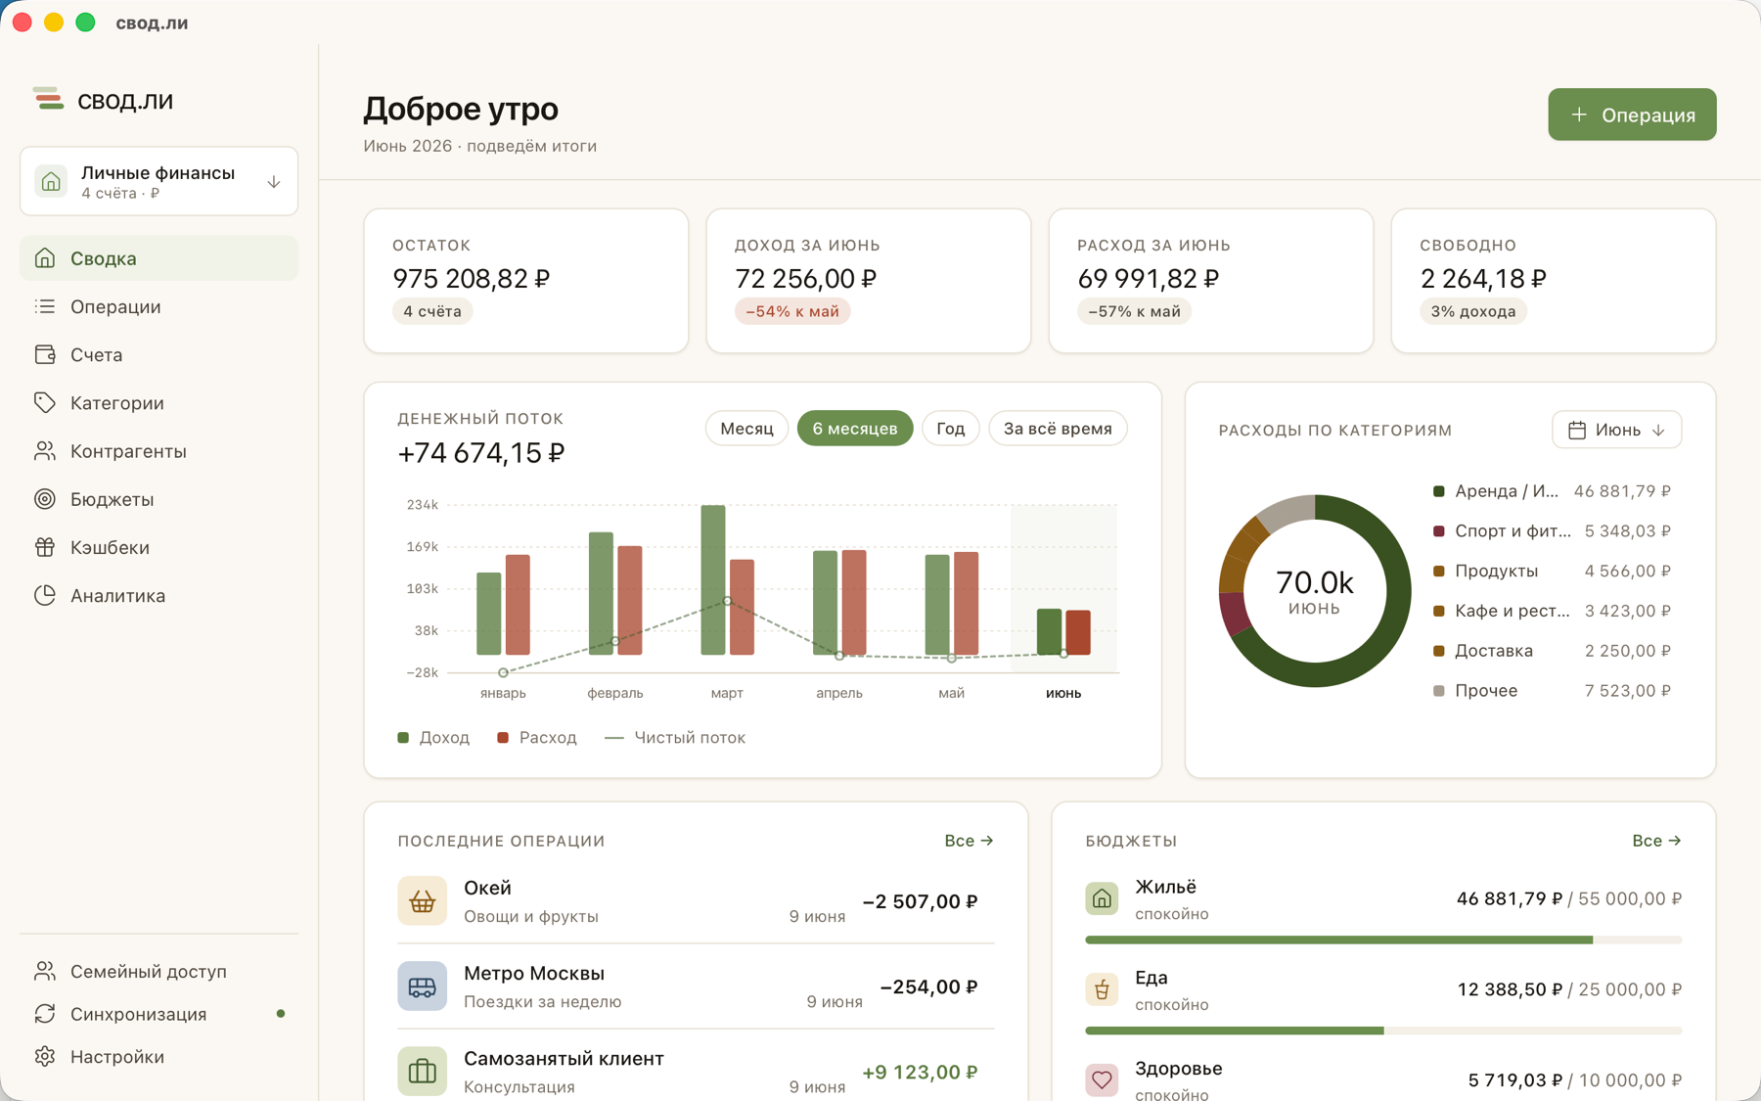
Task: Click the Окей basket icon
Action: click(423, 900)
